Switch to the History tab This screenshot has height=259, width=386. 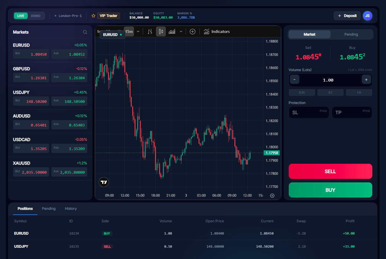71,209
